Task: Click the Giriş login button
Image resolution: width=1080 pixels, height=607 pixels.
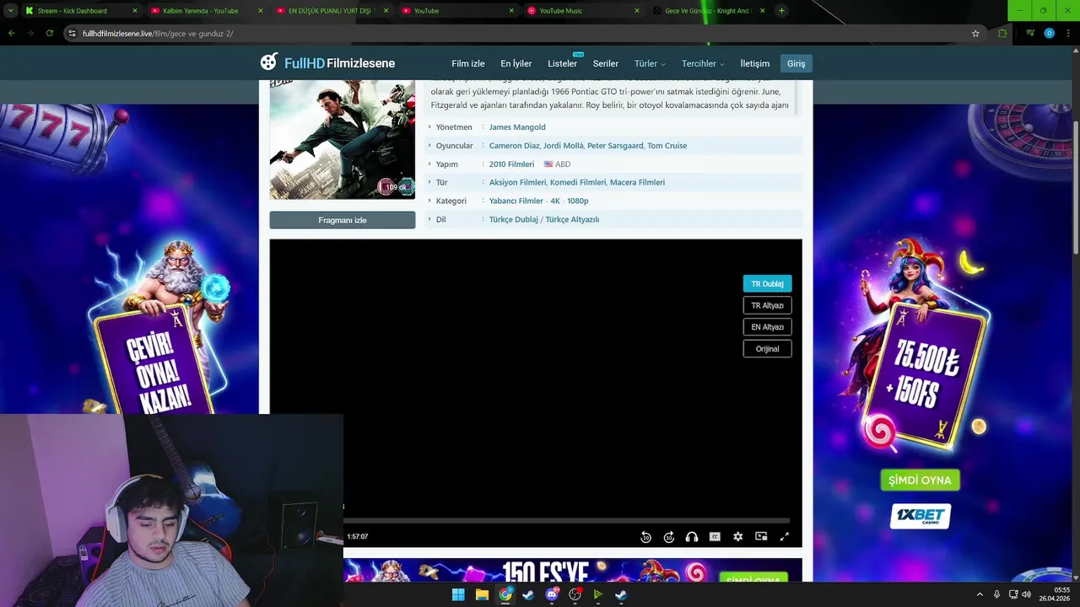Action: 796,63
